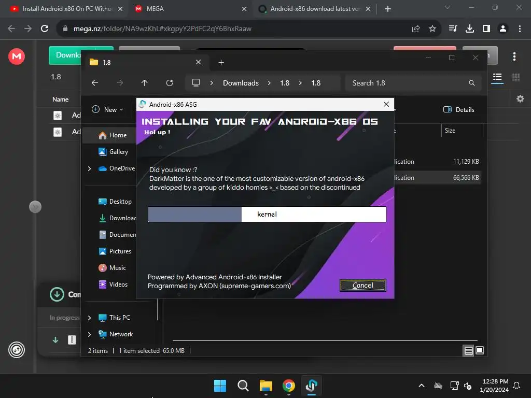
Task: Open Google Chrome from the taskbar
Action: pyautogui.click(x=288, y=386)
